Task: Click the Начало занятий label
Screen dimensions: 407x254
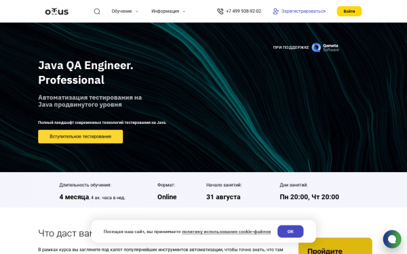Action: (x=224, y=185)
